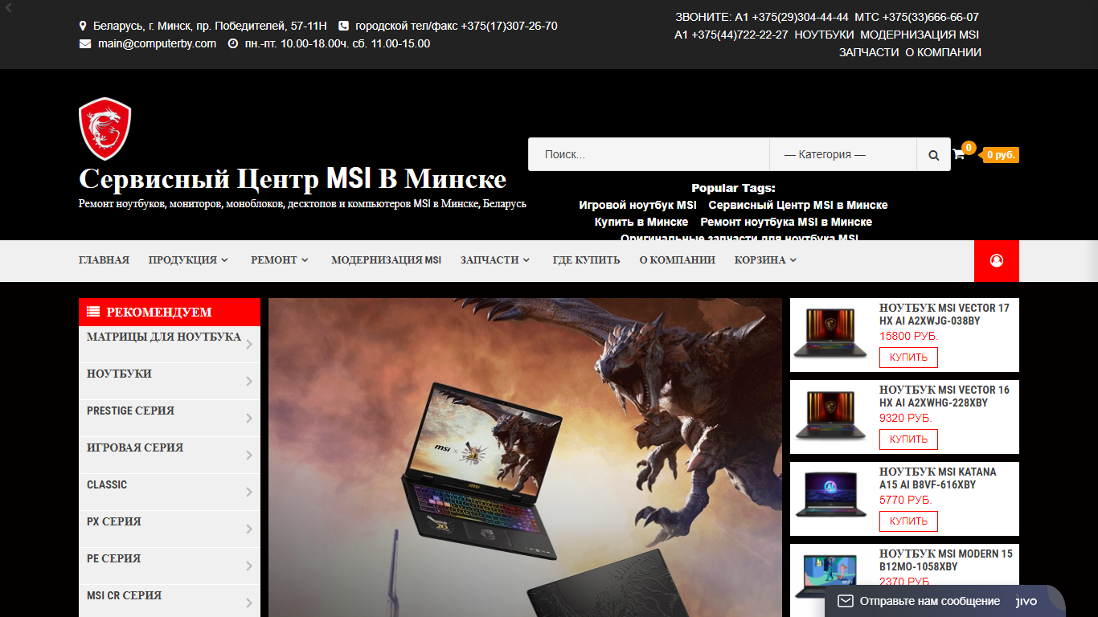Click the dragon laptop banner image
This screenshot has width=1098, height=617.
[x=525, y=458]
